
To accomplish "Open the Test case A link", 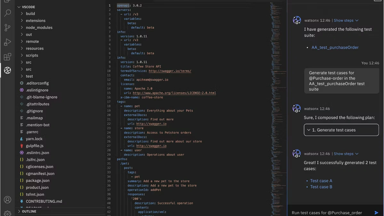I will (x=321, y=180).
